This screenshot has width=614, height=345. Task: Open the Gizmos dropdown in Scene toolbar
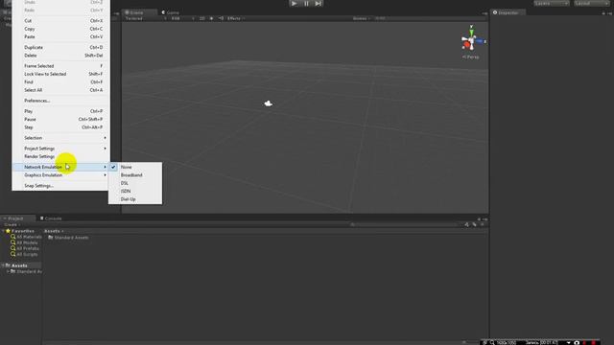[x=362, y=18]
